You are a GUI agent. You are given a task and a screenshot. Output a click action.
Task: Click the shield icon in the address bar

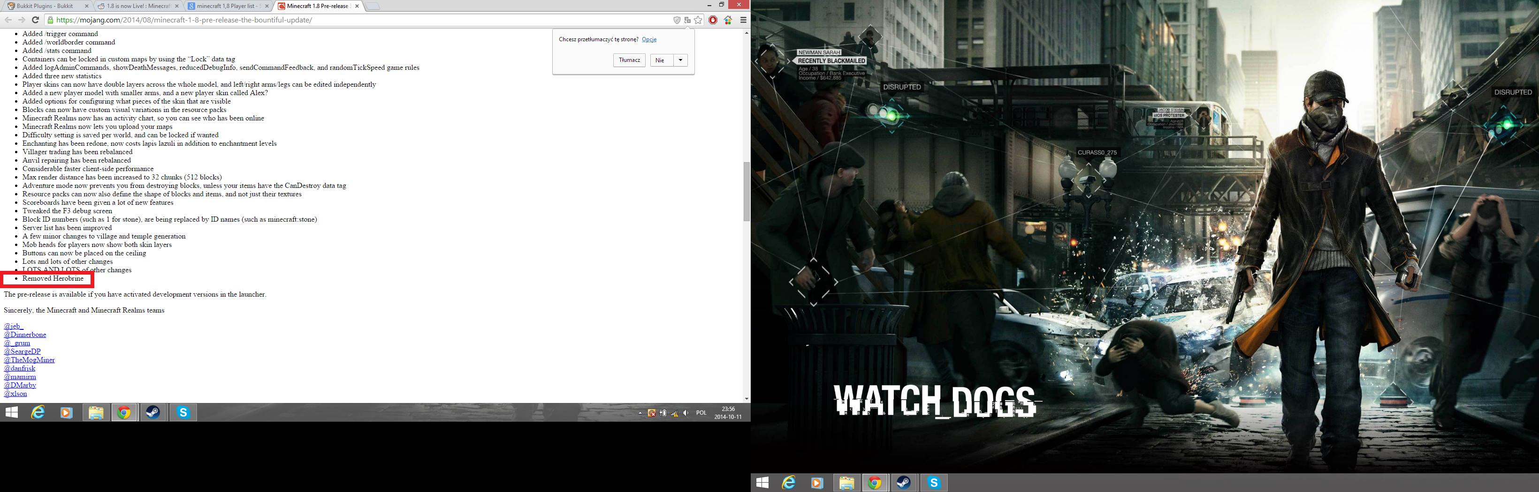(677, 20)
